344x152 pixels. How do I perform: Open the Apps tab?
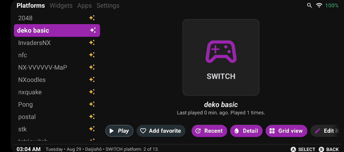pos(84,5)
